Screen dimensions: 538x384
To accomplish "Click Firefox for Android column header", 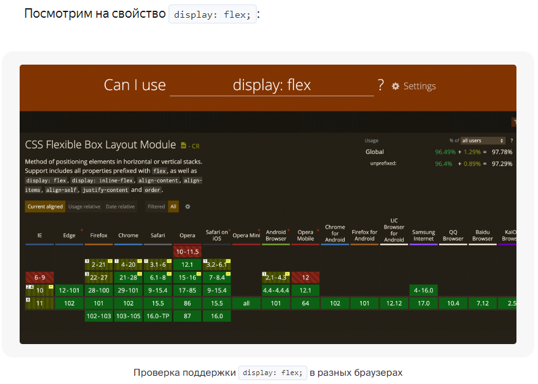I will (x=364, y=236).
